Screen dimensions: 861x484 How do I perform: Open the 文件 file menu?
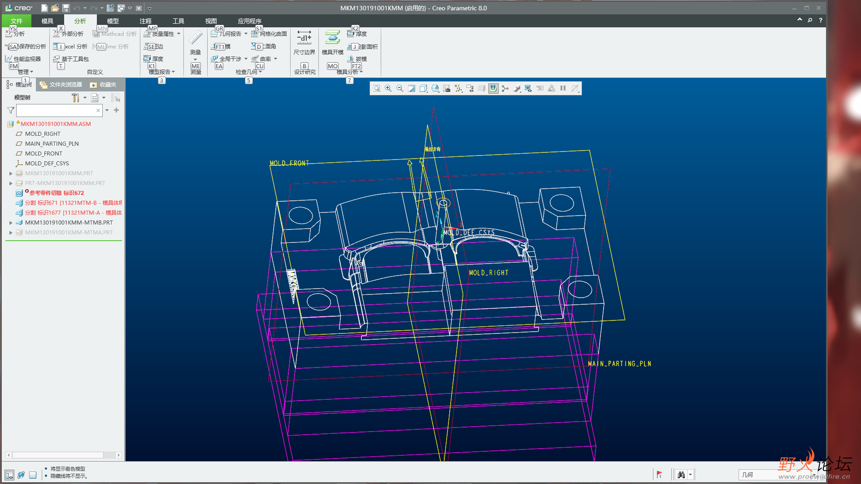(x=17, y=21)
